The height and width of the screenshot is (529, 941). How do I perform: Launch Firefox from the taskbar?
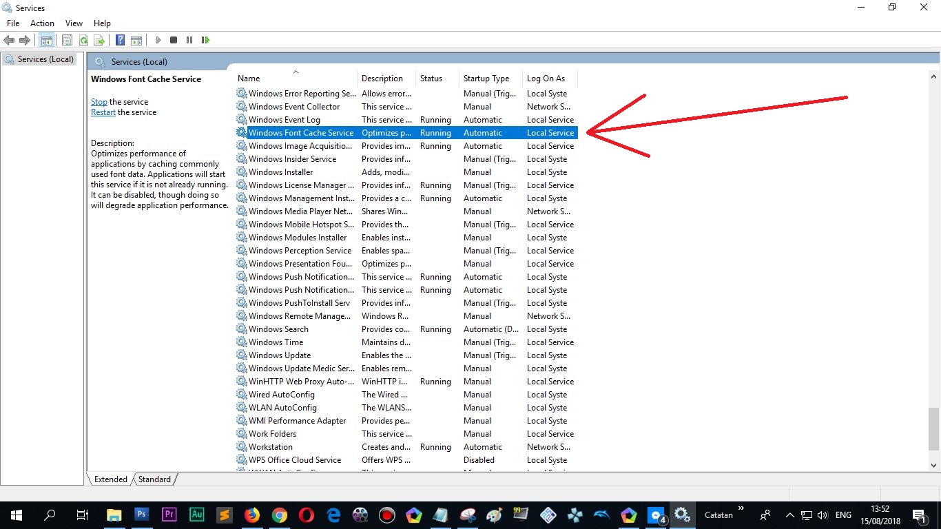[252, 515]
